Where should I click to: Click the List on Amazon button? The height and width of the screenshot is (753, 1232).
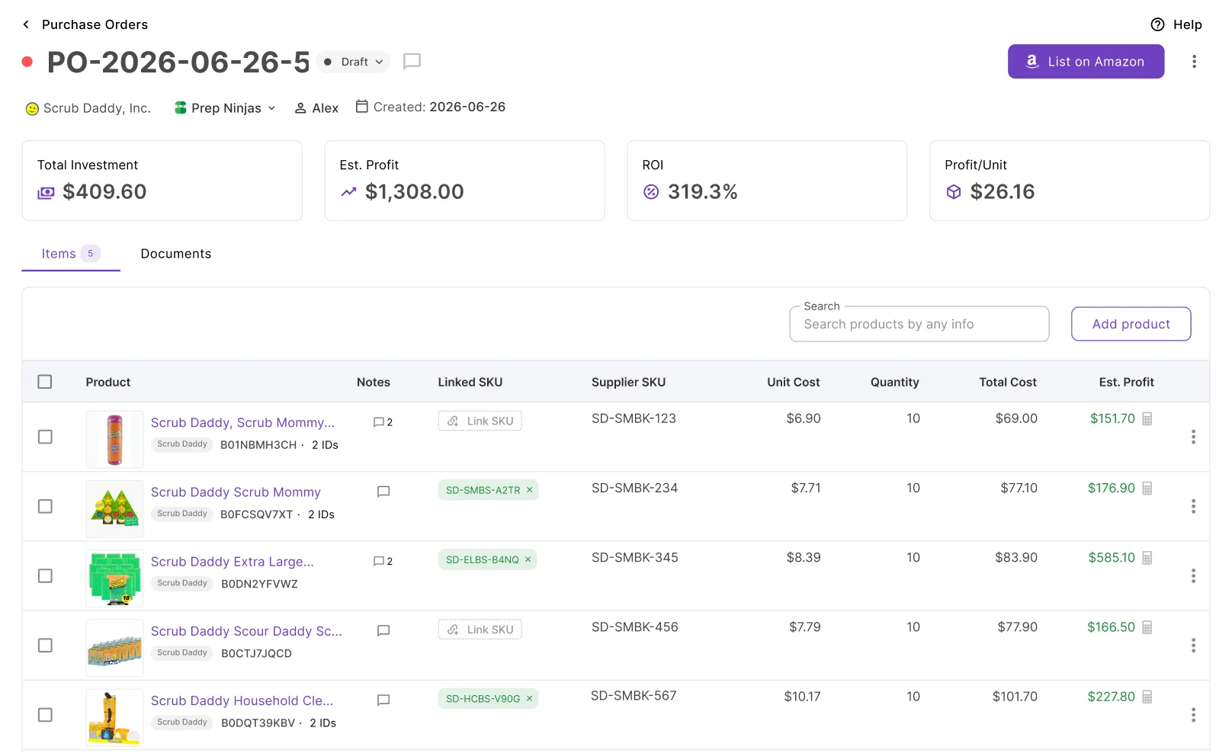click(1086, 62)
